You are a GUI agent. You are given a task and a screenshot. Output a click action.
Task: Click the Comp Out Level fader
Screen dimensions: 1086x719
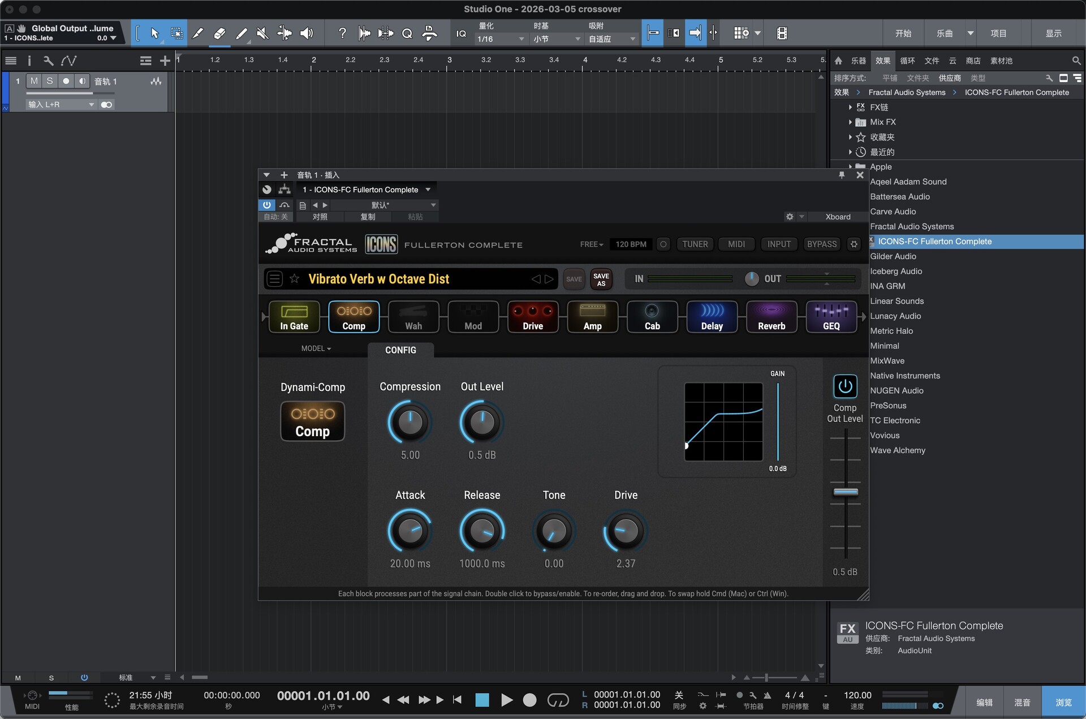846,492
